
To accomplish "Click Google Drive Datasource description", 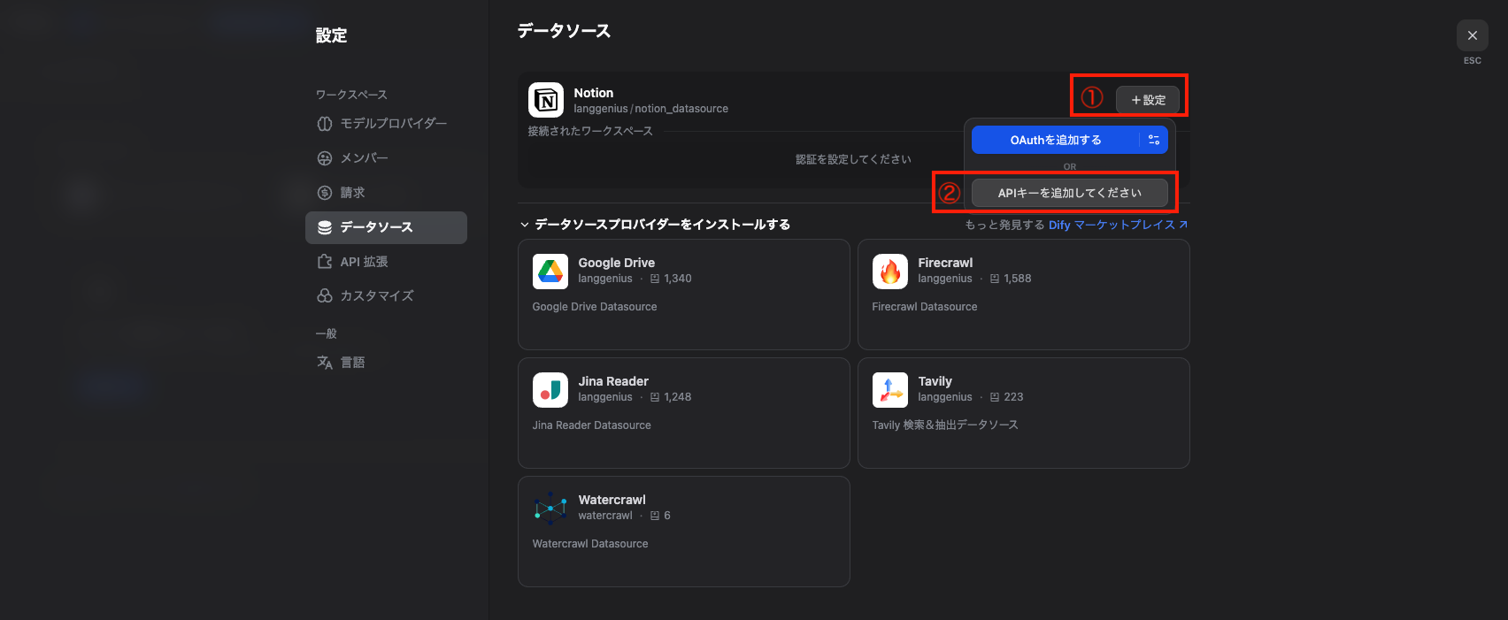I will pos(595,307).
